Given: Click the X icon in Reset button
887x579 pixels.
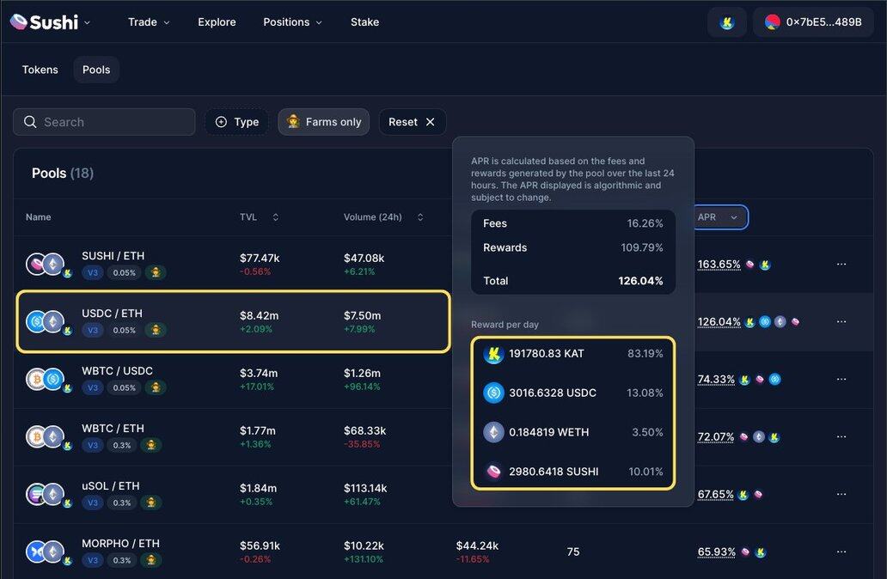Looking at the screenshot, I should point(430,122).
